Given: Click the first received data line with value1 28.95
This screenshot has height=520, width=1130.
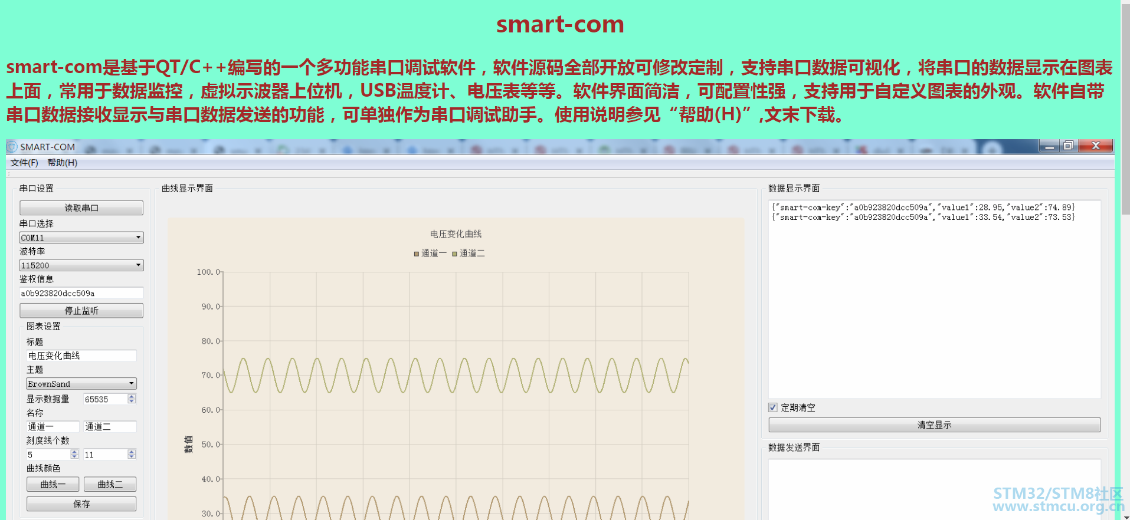Looking at the screenshot, I should 923,208.
